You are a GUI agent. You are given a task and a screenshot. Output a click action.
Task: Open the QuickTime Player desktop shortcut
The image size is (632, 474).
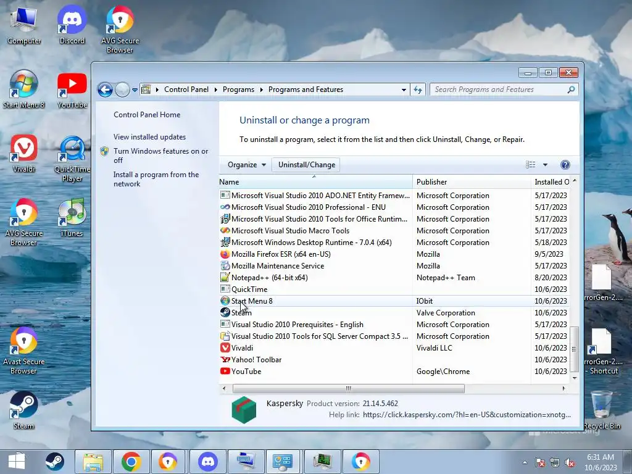72,159
